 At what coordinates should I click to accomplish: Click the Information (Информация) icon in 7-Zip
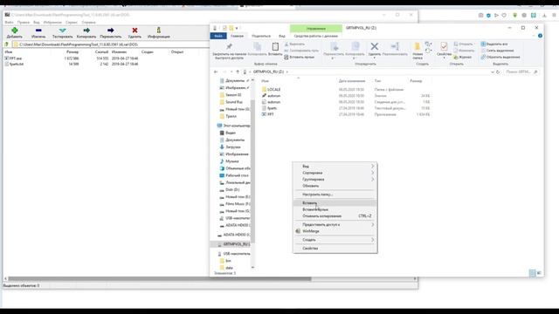click(x=159, y=31)
